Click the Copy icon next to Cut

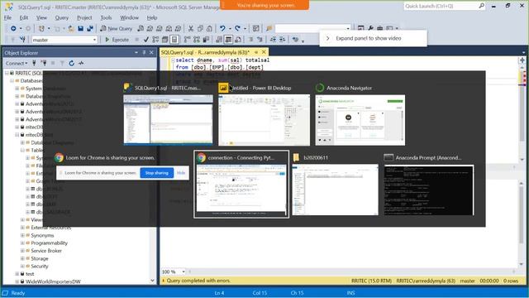(x=200, y=29)
